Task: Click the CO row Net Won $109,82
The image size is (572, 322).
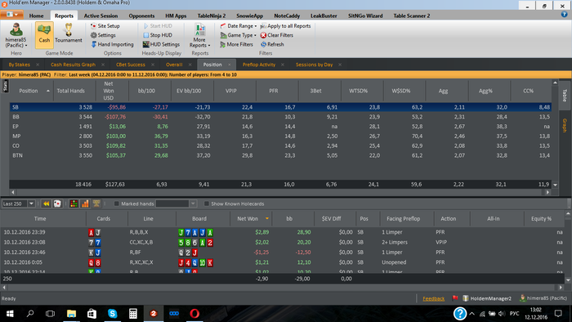Action: pyautogui.click(x=115, y=145)
